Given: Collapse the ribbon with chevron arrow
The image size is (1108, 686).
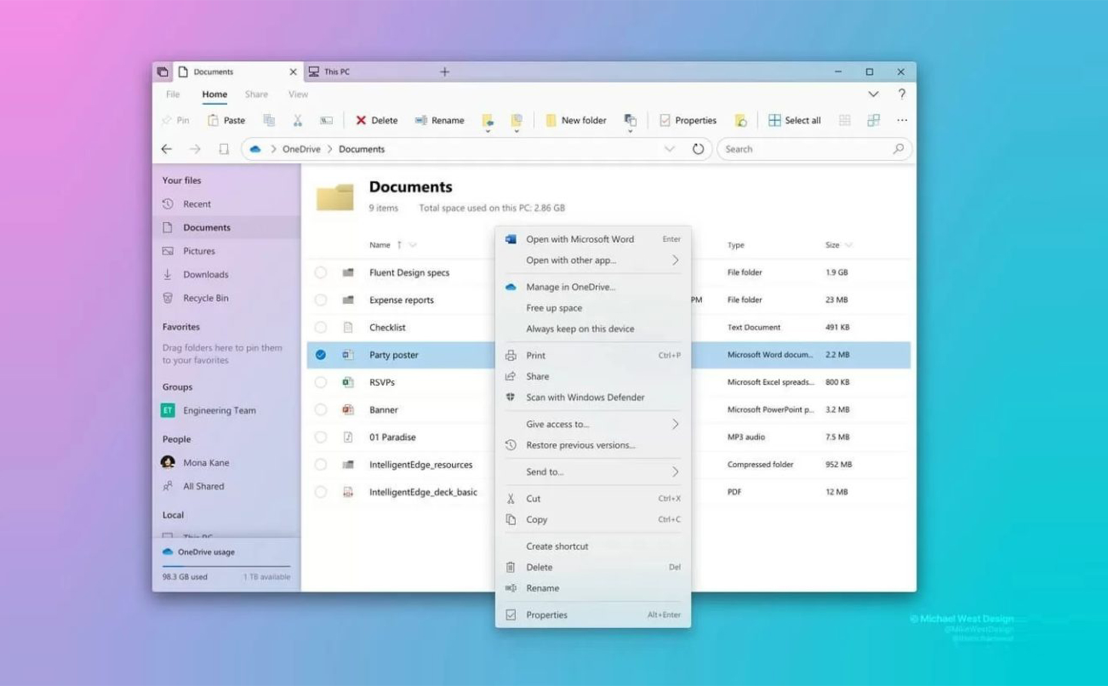Looking at the screenshot, I should [873, 94].
